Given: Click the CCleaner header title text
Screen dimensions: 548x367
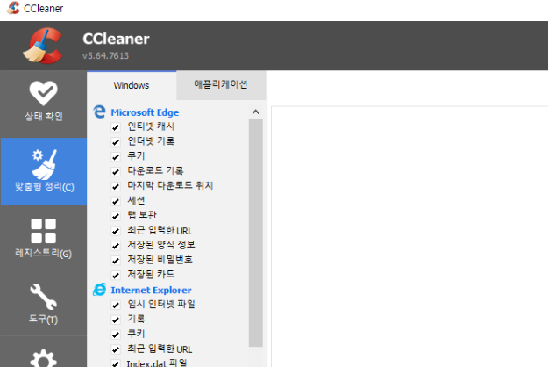Looking at the screenshot, I should tap(116, 39).
